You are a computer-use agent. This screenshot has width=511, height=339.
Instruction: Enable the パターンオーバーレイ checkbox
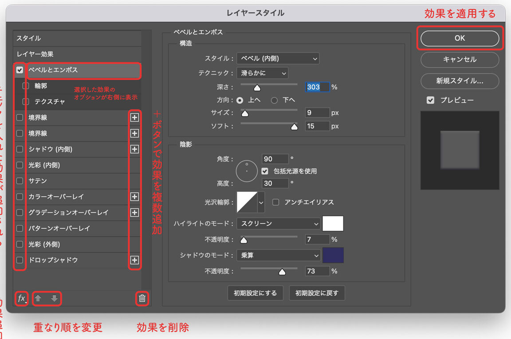pos(20,228)
